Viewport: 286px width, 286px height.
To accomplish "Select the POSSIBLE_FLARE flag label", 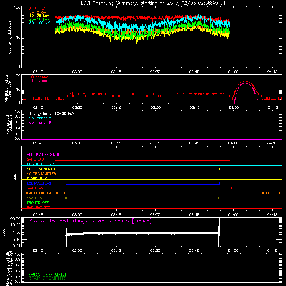I will (41, 164).
